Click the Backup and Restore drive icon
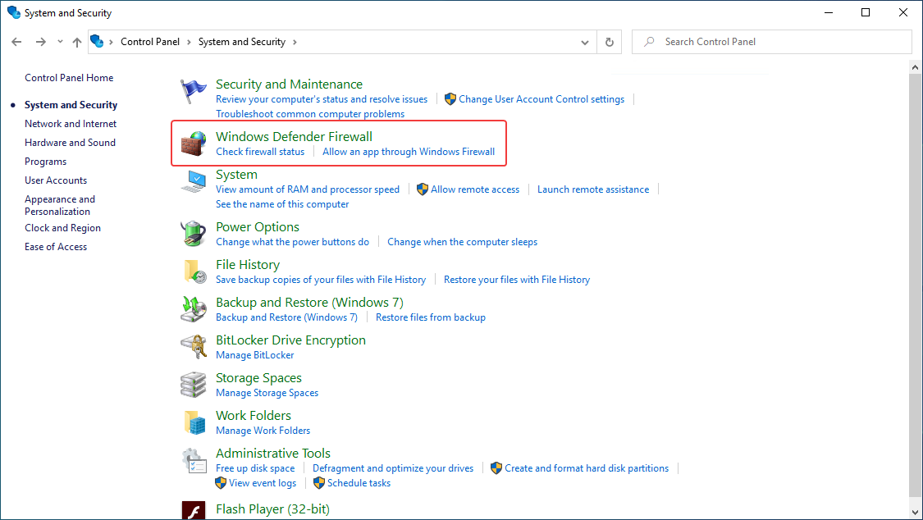923x520 pixels. [x=193, y=309]
